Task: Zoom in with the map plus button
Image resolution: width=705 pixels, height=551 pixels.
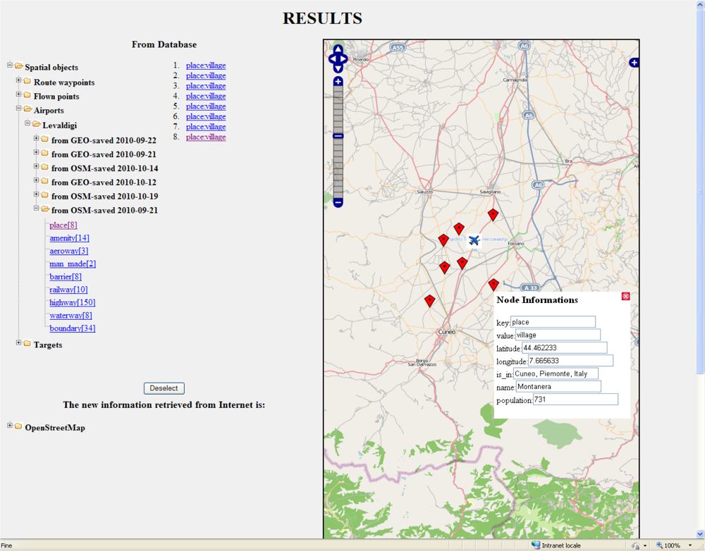Action: pyautogui.click(x=338, y=81)
